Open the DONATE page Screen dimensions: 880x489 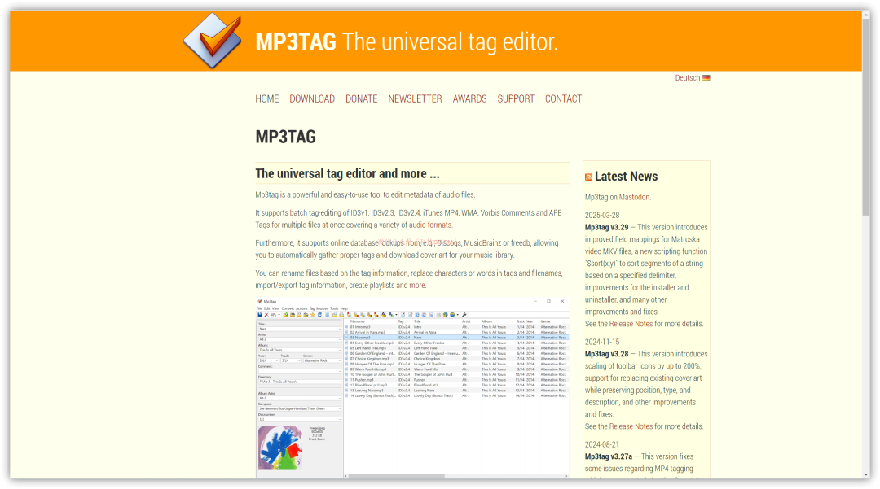pos(362,98)
